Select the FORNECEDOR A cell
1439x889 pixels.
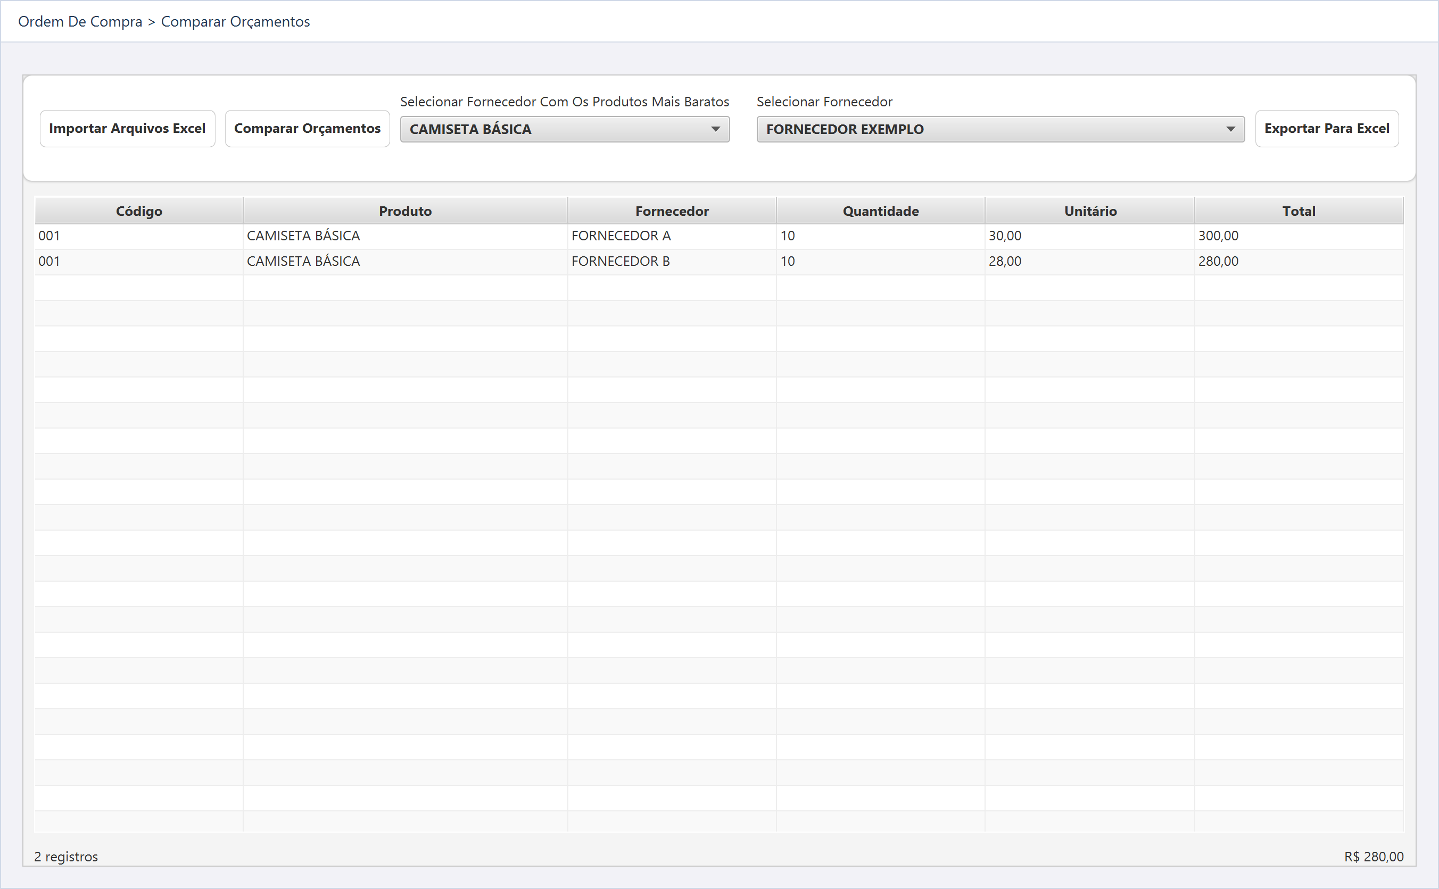(672, 236)
